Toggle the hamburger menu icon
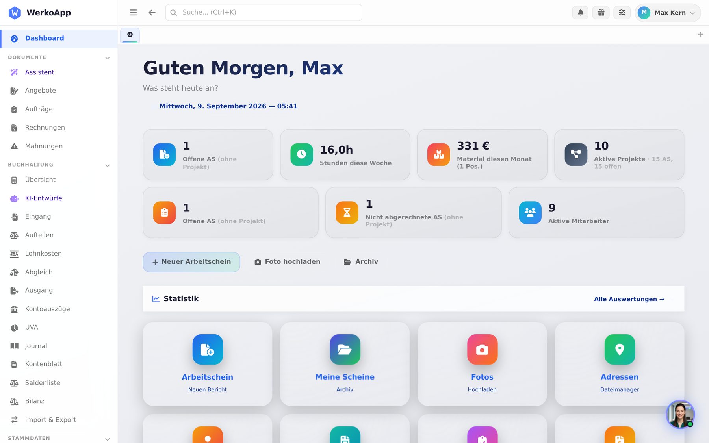Image resolution: width=709 pixels, height=443 pixels. point(134,13)
